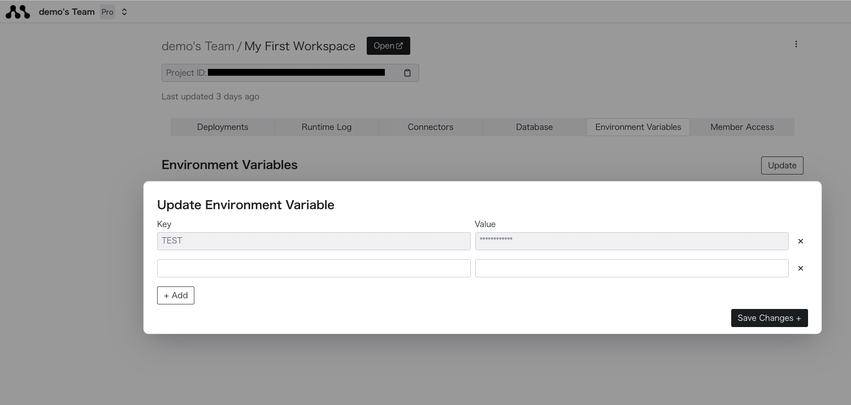The width and height of the screenshot is (851, 405).
Task: Copy the Project ID using the clipboard icon
Action: [407, 72]
